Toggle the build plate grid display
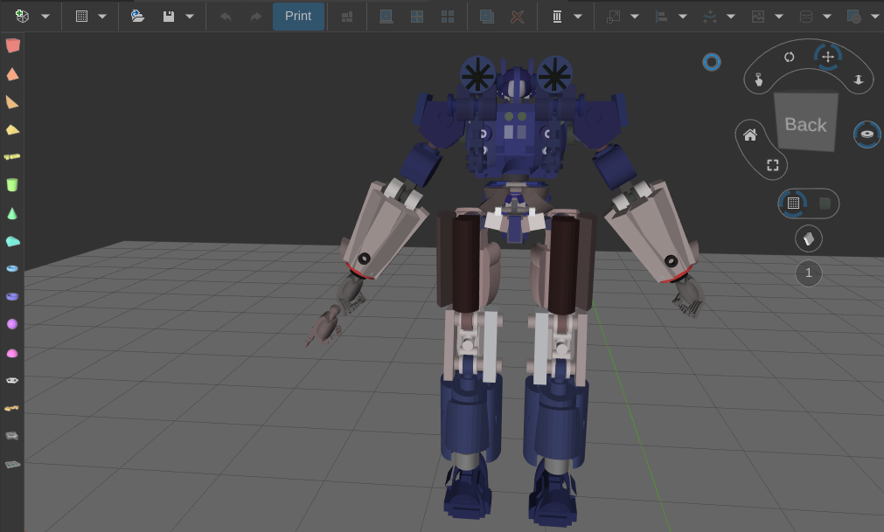Screen dimensions: 884x532 [794, 203]
